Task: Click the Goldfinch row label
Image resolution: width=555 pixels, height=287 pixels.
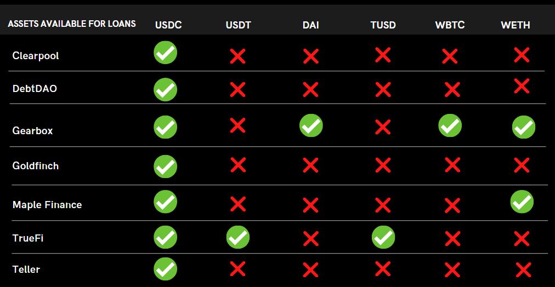Action: click(x=36, y=165)
